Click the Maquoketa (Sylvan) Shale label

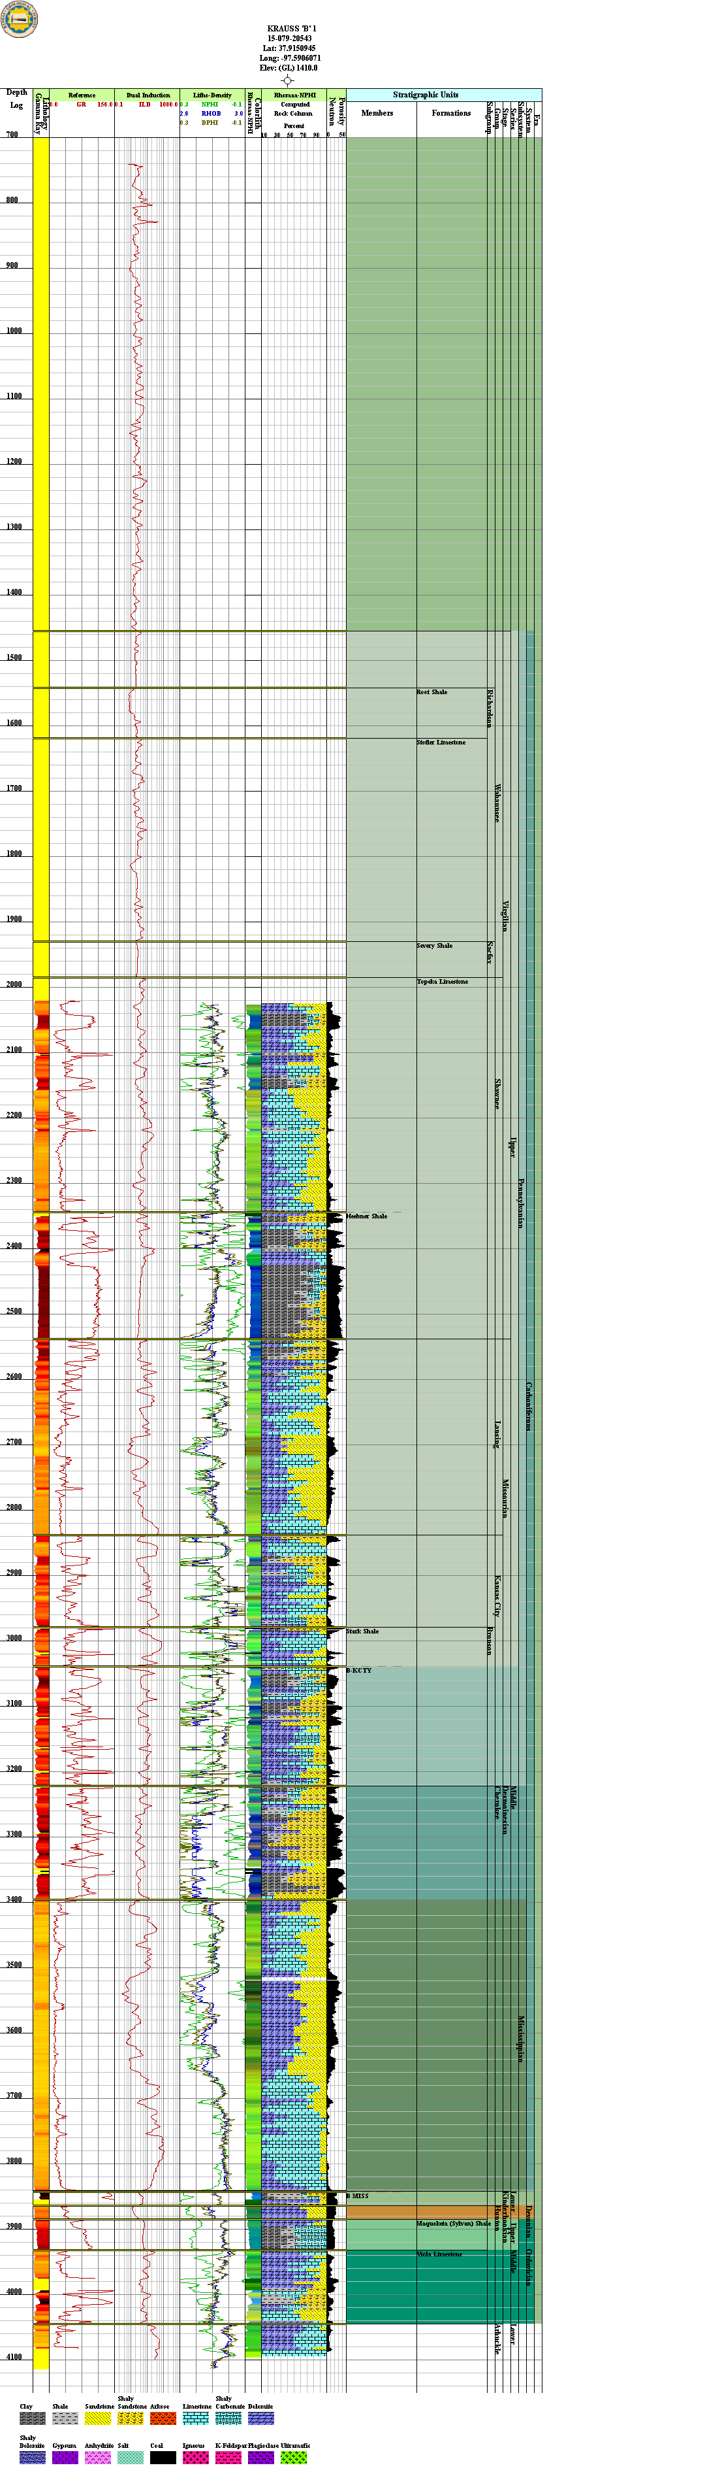(x=454, y=2224)
